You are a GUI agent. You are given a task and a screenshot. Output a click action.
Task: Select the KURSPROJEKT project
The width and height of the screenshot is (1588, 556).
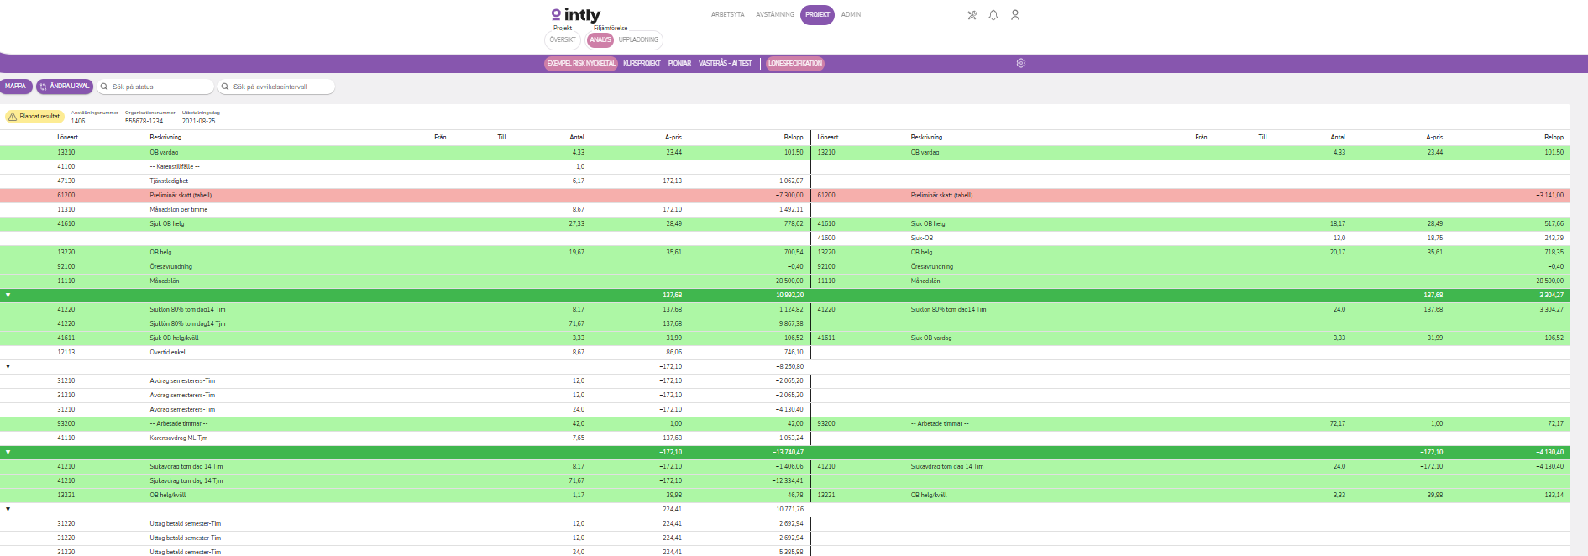click(x=642, y=63)
